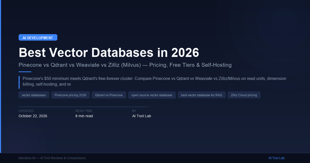Click the 'Best Vector Databases in 2026' headline

pos(109,53)
